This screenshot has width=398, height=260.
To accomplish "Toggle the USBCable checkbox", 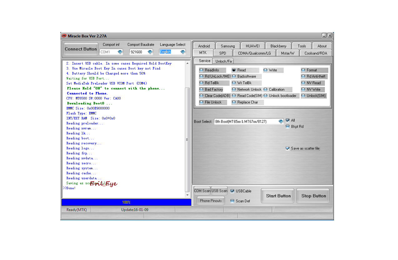I will click(232, 191).
